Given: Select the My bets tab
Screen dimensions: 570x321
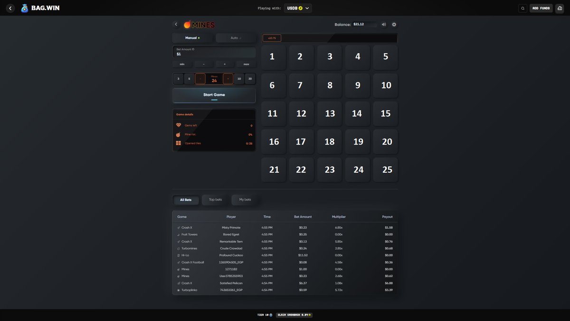Looking at the screenshot, I should tap(245, 200).
